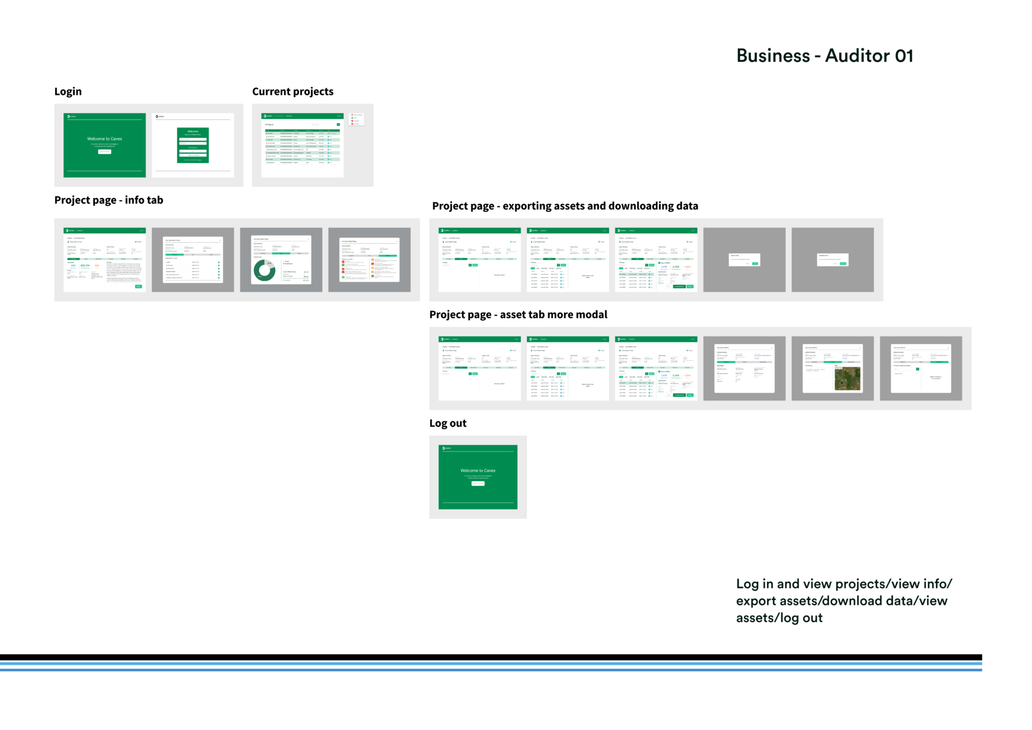Click the Cavex logo in the Log out frame

coord(445,448)
